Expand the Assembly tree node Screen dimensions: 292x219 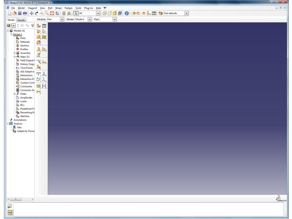point(15,53)
